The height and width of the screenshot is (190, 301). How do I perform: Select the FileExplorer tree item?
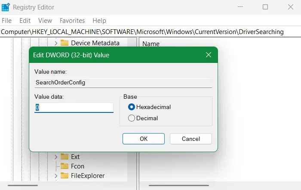click(88, 176)
